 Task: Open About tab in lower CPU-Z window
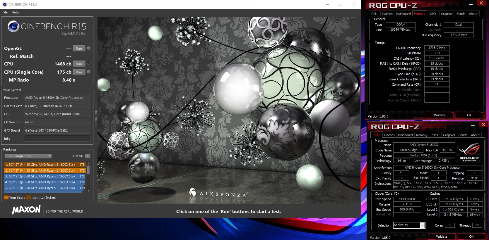475,135
